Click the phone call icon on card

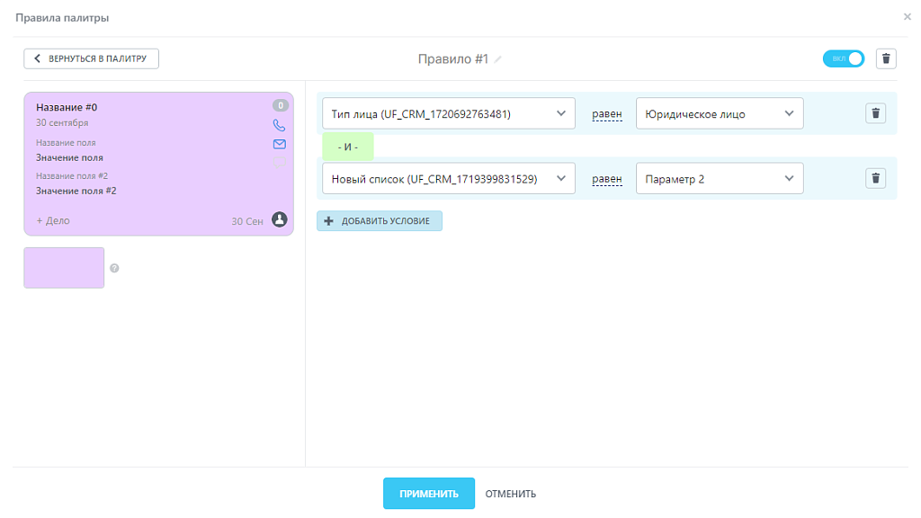pyautogui.click(x=279, y=125)
